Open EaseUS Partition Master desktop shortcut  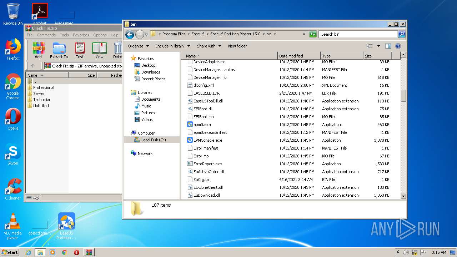pyautogui.click(x=66, y=226)
